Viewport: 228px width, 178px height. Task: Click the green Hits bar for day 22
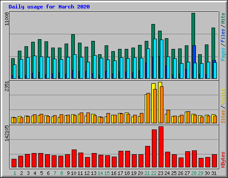(153, 32)
